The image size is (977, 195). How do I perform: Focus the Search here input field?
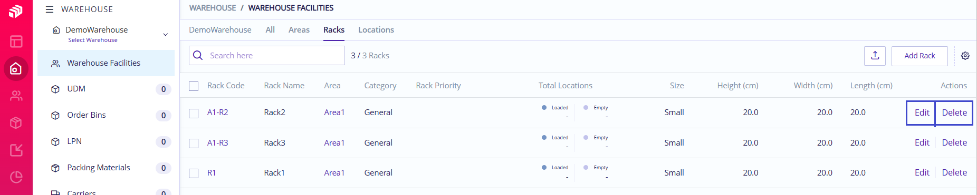267,56
